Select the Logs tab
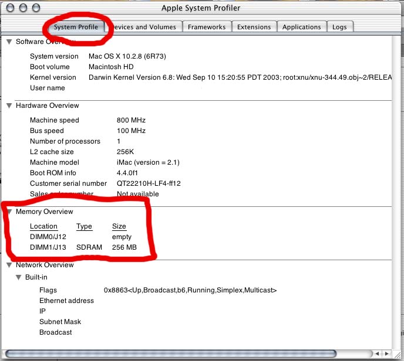Image resolution: width=404 pixels, height=361 pixels. pyautogui.click(x=339, y=27)
